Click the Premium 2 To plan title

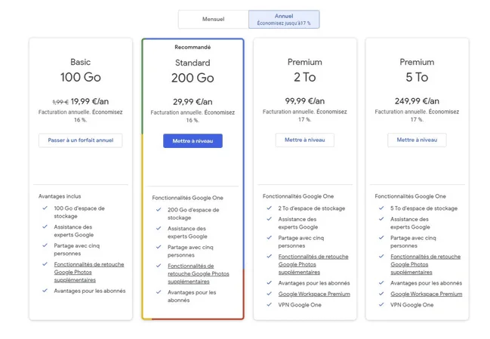point(305,70)
